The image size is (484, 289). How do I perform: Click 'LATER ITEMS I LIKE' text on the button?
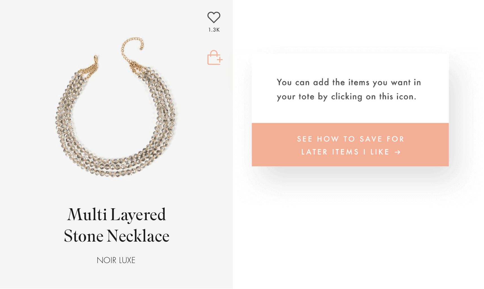click(345, 152)
